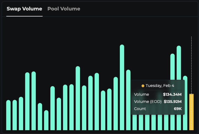Click the Count value '69K'
This screenshot has width=199, height=134.
tap(178, 109)
